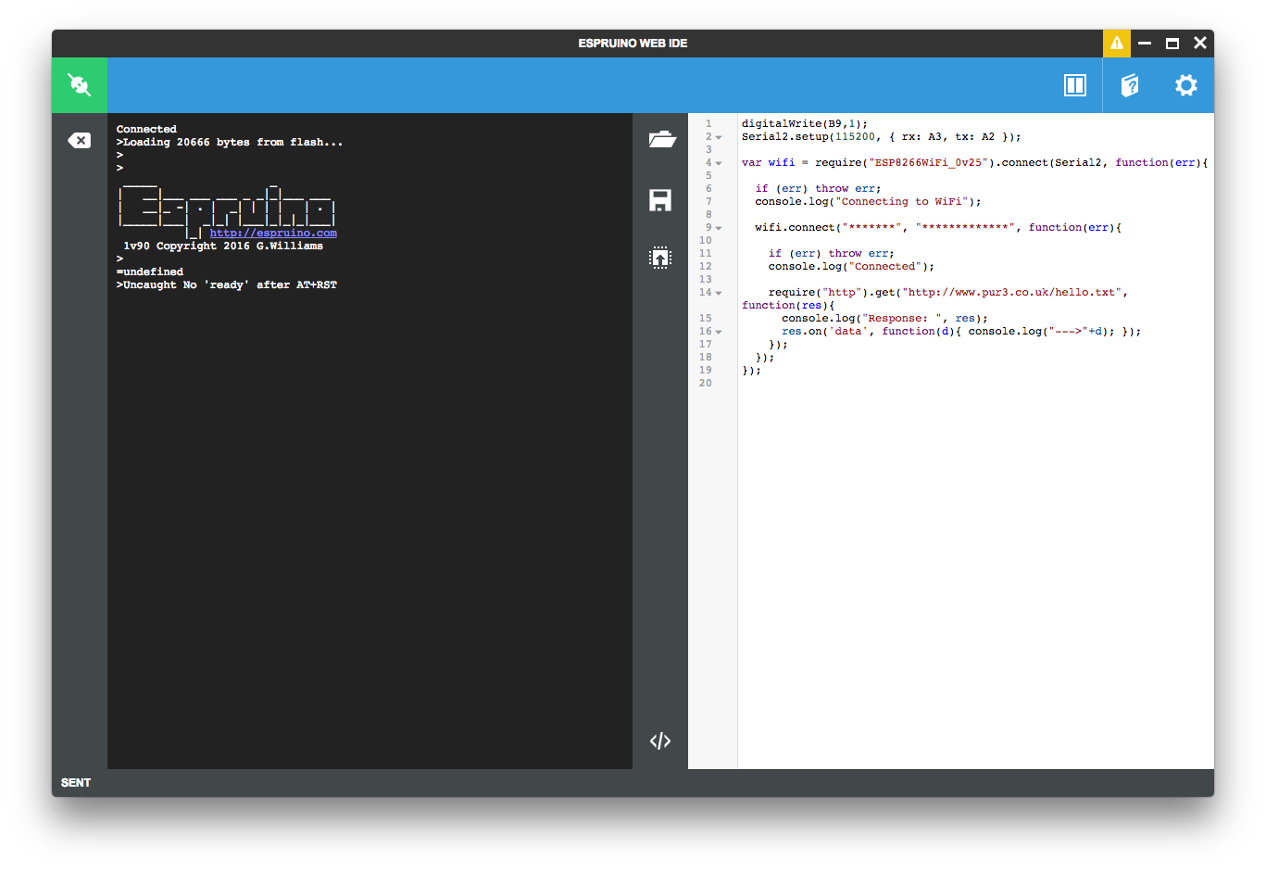Maximize the Espruino Web IDE window

tap(1172, 43)
